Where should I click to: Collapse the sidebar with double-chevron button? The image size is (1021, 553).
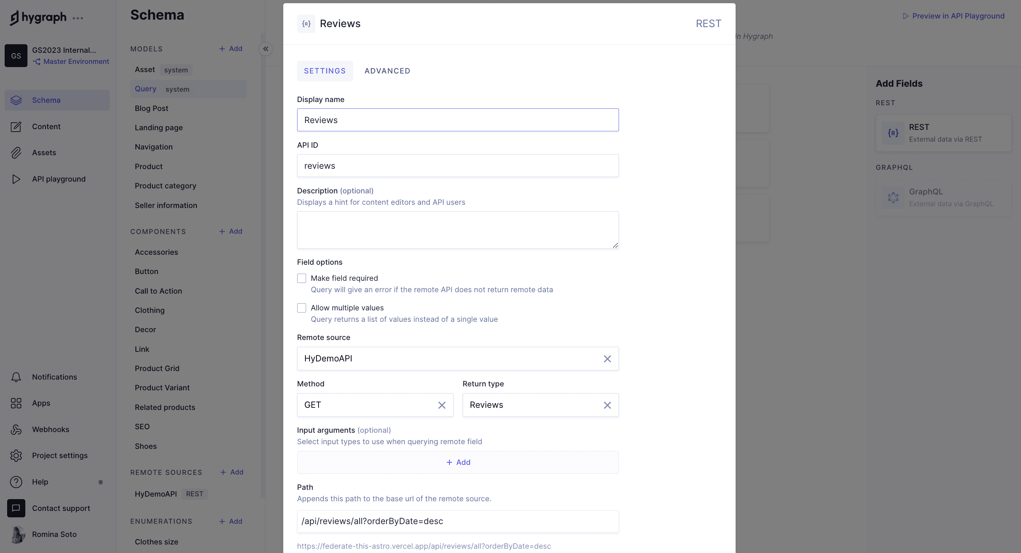click(265, 49)
